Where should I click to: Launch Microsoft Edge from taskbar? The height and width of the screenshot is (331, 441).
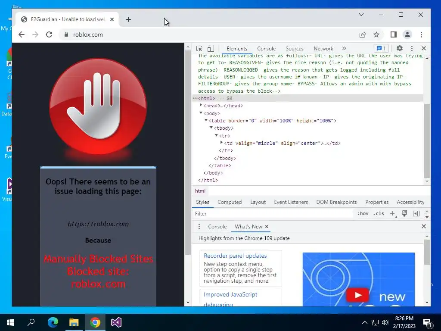coord(53,322)
